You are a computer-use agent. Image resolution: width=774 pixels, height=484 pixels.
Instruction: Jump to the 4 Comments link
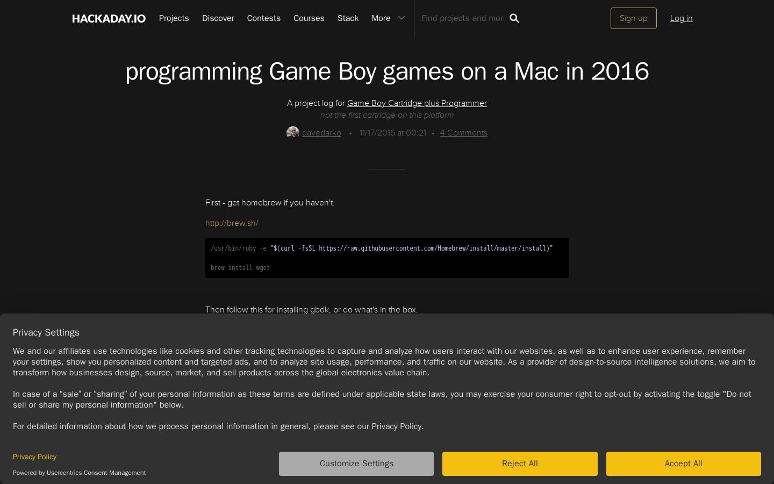pyautogui.click(x=464, y=133)
